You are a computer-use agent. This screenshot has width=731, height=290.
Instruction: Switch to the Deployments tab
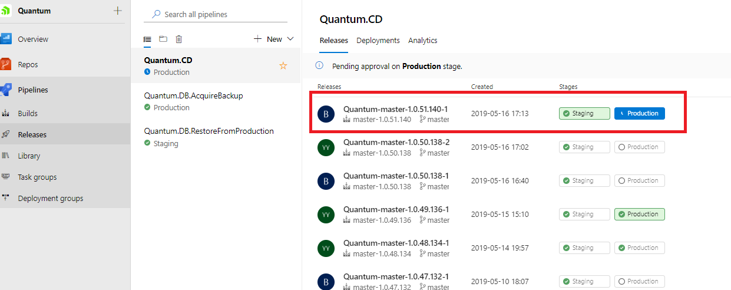pos(378,40)
